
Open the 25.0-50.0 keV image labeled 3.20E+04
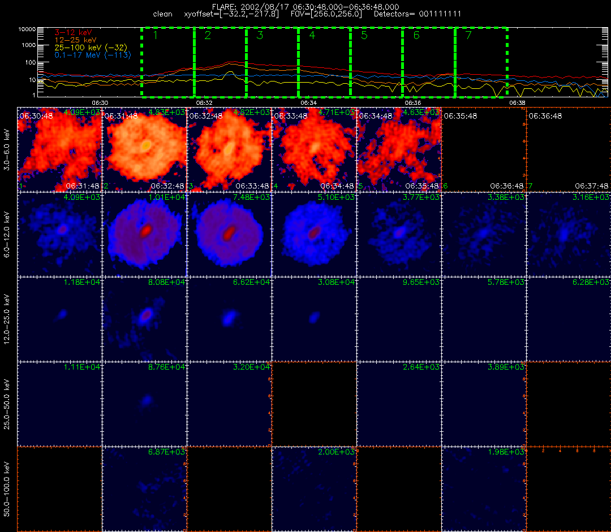[230, 404]
